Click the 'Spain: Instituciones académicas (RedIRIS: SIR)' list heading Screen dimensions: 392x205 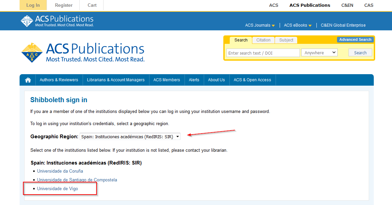click(86, 163)
